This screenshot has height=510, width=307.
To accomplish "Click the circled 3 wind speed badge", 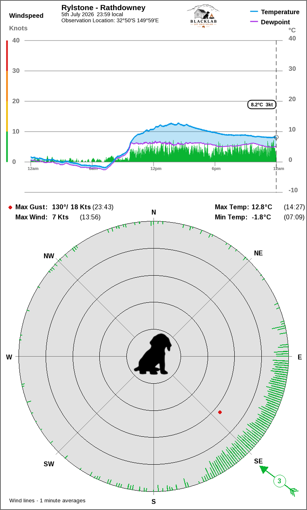I will pos(279,481).
